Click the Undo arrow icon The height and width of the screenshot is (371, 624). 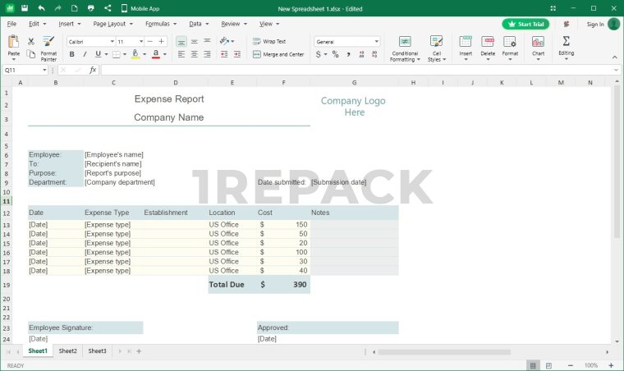point(41,8)
